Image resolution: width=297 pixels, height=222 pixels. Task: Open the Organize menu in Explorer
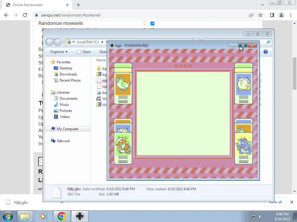(59, 52)
